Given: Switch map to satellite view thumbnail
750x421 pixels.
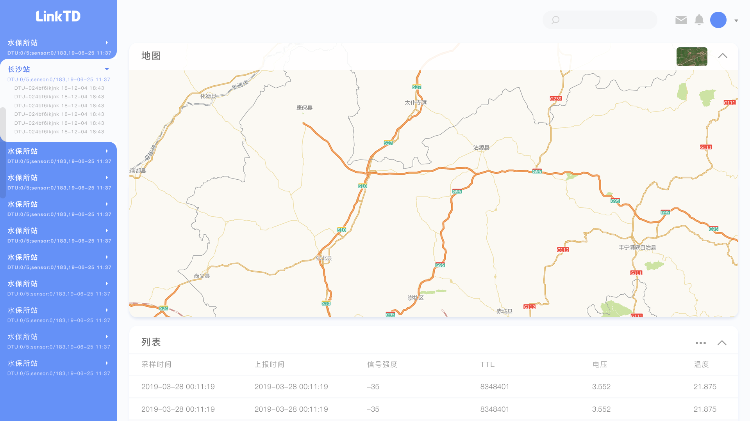Looking at the screenshot, I should 691,57.
